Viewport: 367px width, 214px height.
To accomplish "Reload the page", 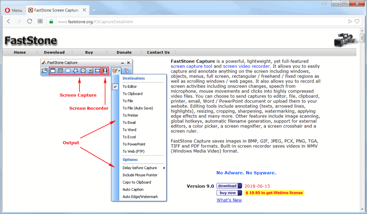I will tap(29, 22).
